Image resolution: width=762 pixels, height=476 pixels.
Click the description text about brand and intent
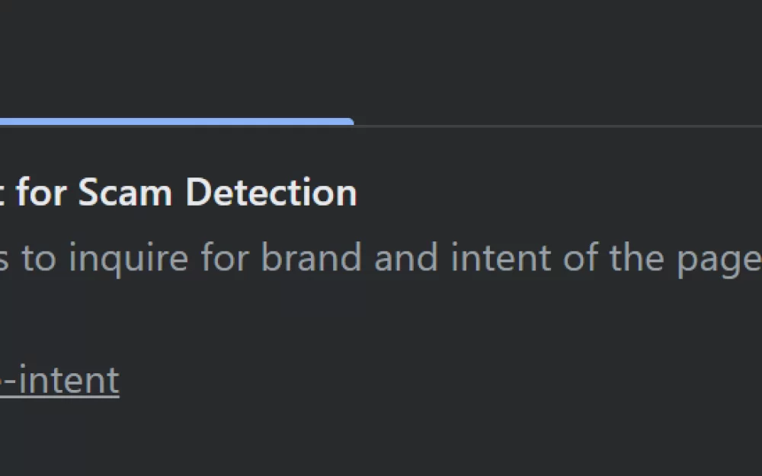(x=381, y=258)
